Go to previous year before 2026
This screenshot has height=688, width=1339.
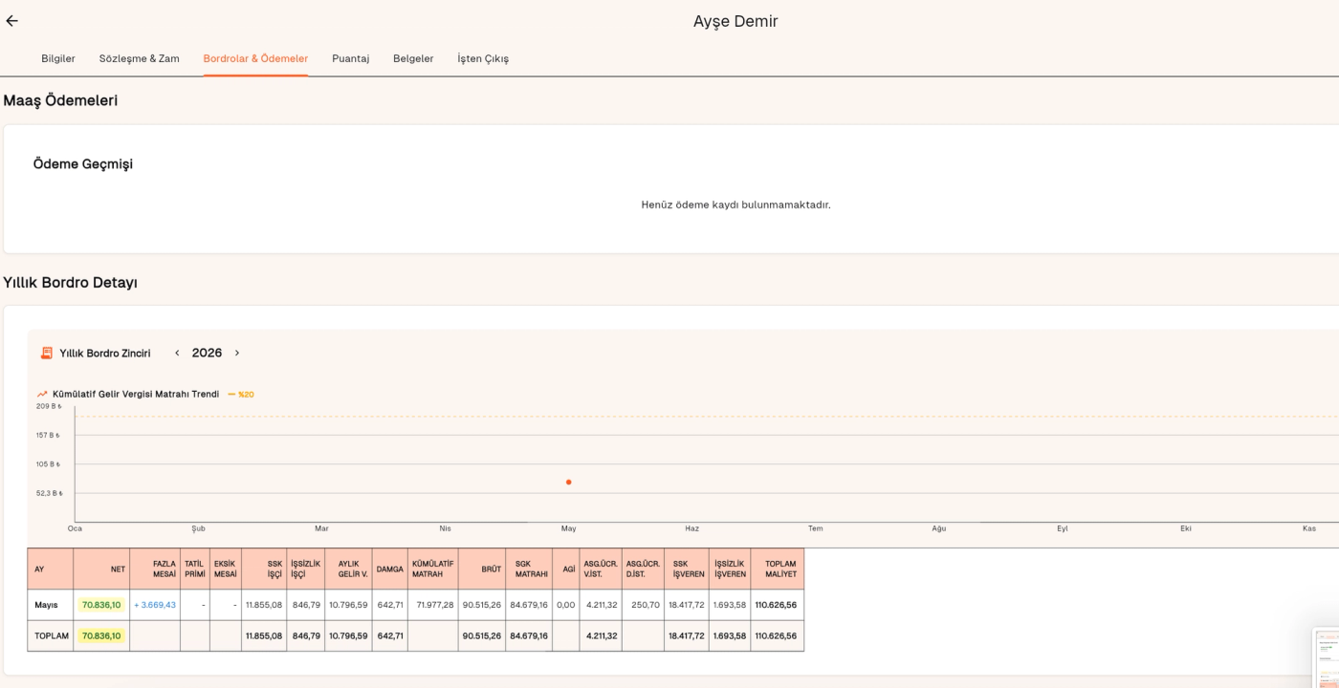177,353
